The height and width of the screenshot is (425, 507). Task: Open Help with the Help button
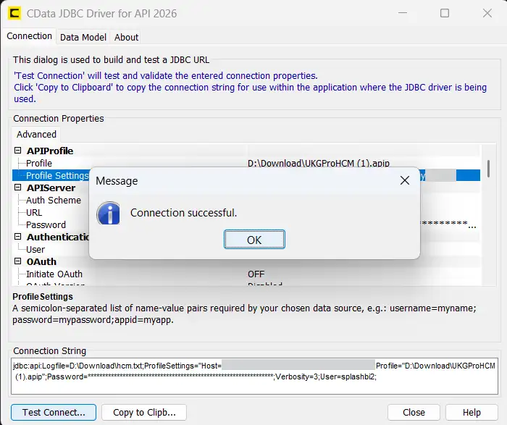472,412
